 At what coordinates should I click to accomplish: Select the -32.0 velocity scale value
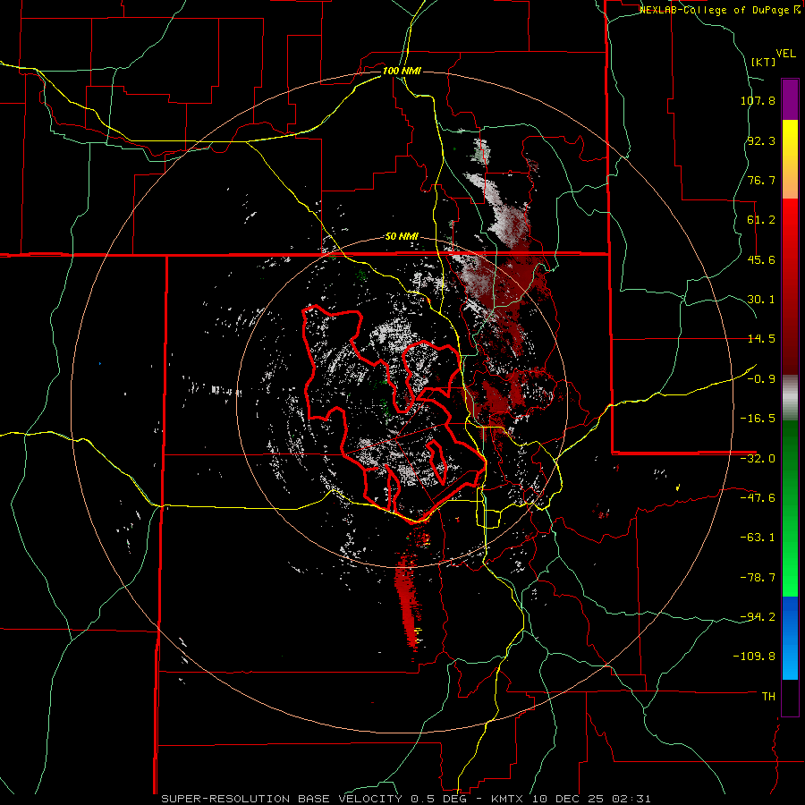point(758,459)
